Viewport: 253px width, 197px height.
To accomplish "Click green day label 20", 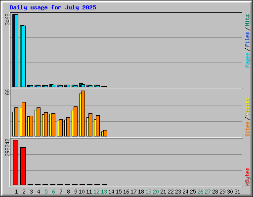I will tap(156, 192).
